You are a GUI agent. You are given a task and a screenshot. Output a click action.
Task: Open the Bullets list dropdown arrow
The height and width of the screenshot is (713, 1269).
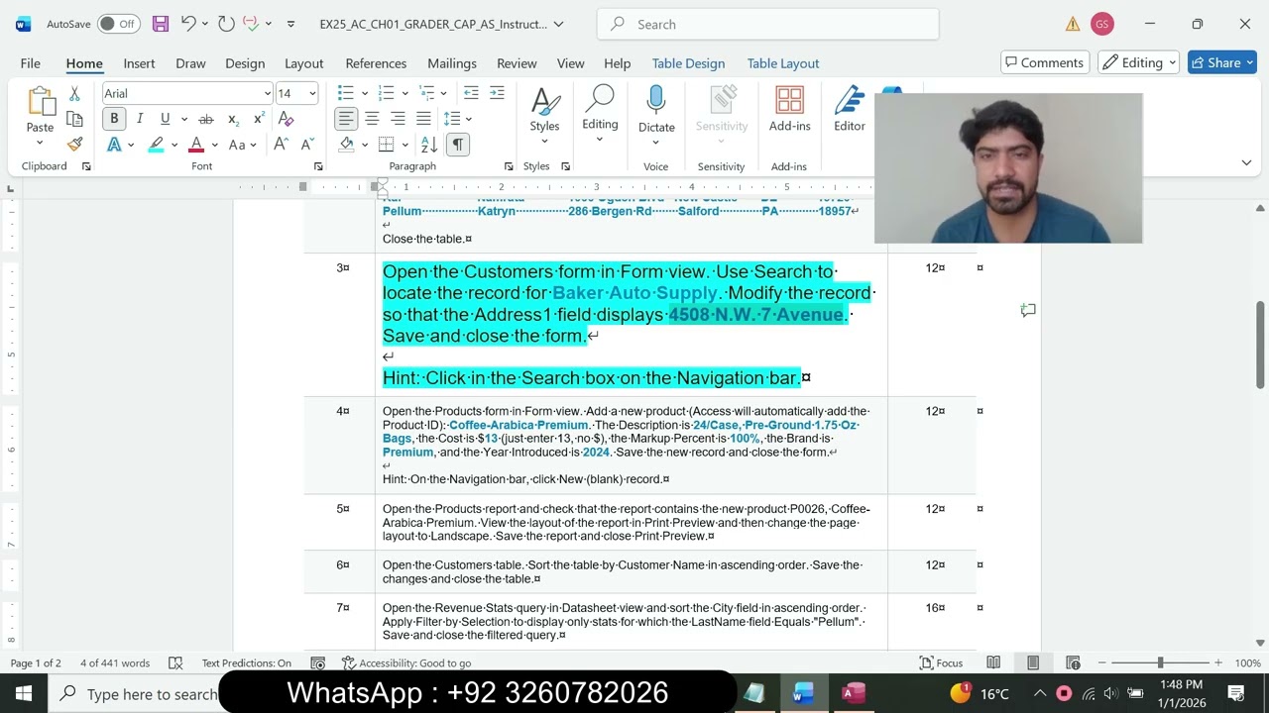[364, 93]
